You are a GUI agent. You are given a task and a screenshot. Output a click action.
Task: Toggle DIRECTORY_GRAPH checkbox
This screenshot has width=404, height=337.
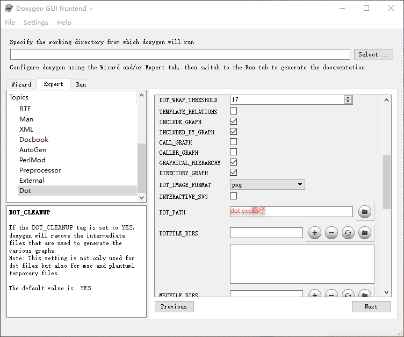click(x=234, y=173)
